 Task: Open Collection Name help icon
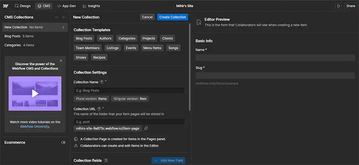pyautogui.click(x=102, y=82)
